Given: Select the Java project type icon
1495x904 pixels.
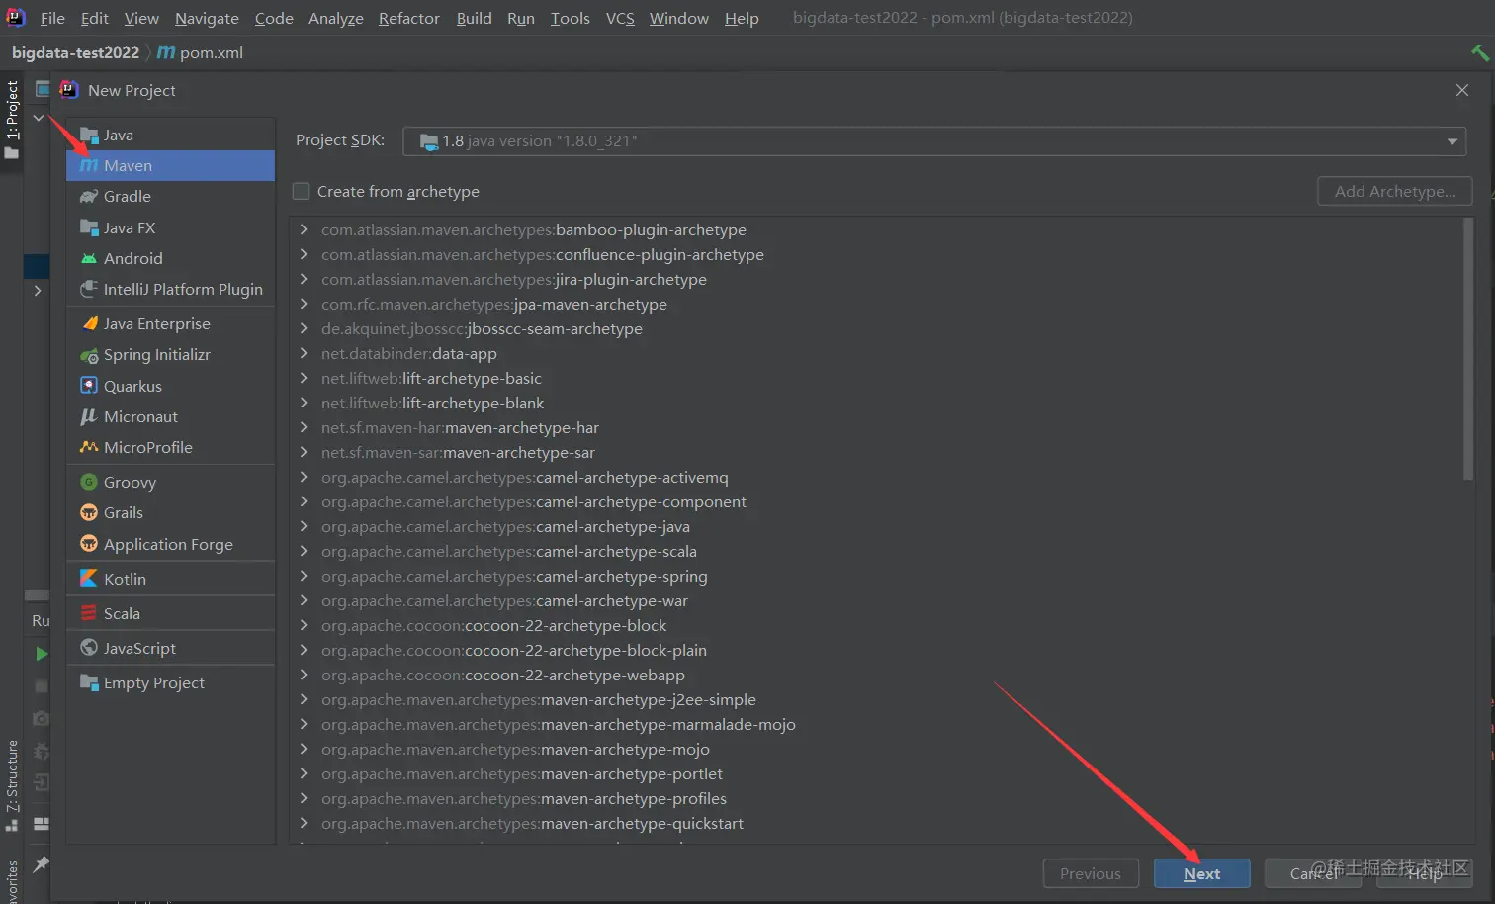Looking at the screenshot, I should tap(89, 135).
